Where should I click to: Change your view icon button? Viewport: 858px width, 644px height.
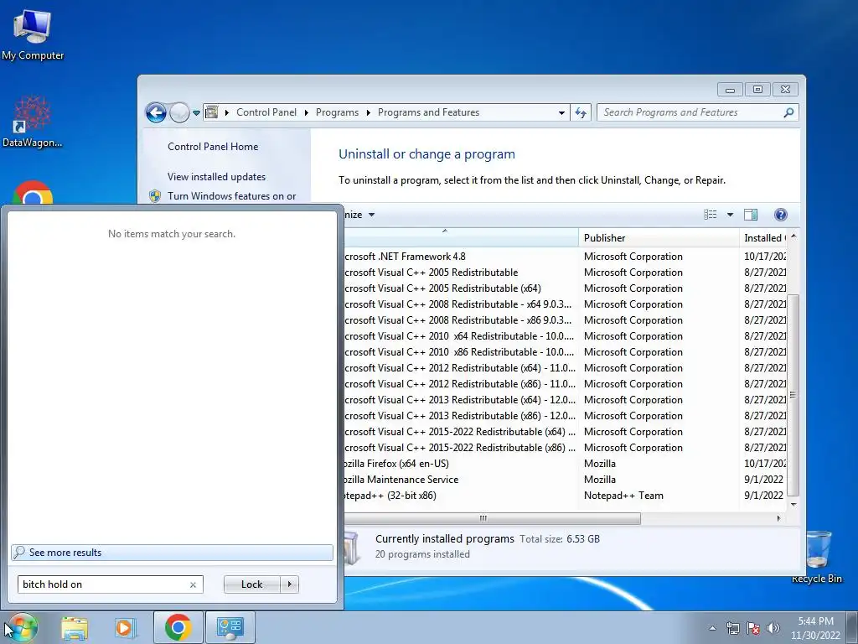click(x=711, y=215)
